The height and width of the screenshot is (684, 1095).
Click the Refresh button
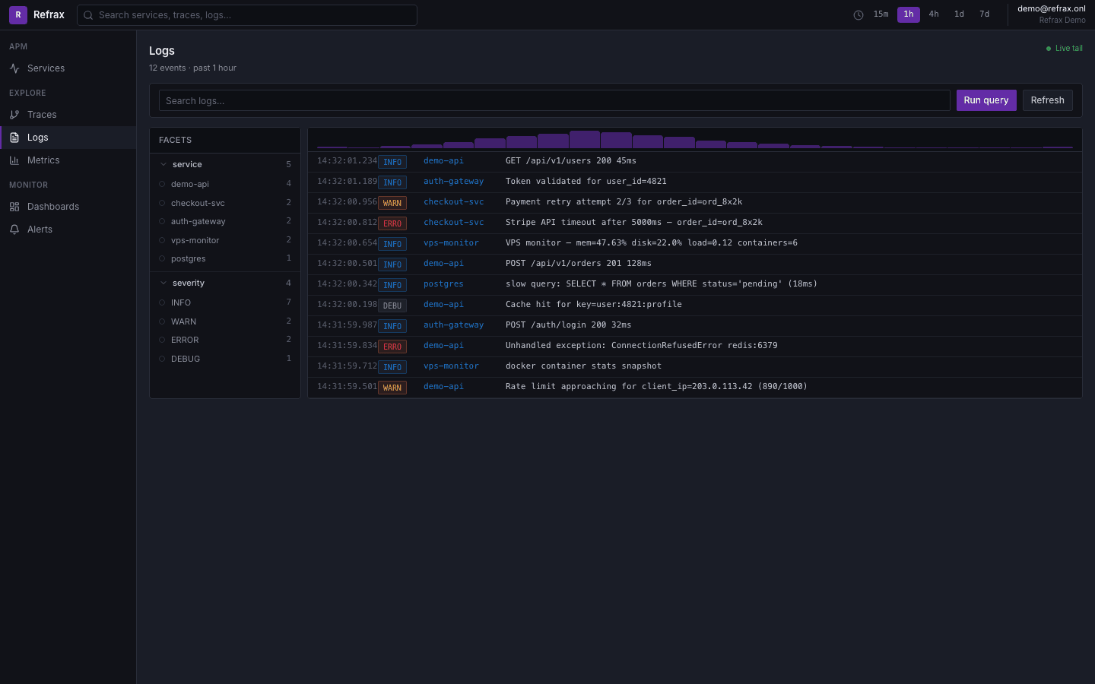coord(1048,100)
